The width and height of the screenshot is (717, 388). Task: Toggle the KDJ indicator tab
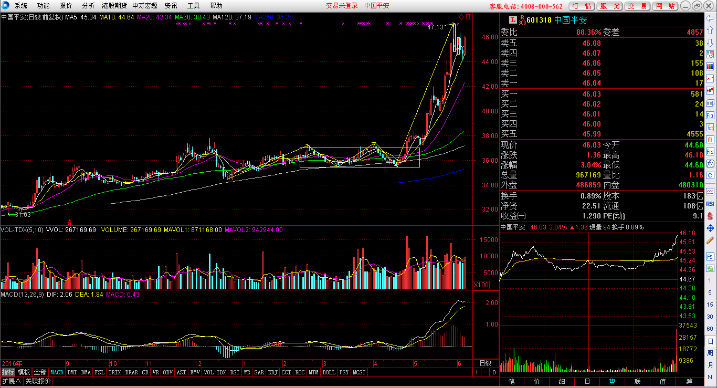coord(272,372)
